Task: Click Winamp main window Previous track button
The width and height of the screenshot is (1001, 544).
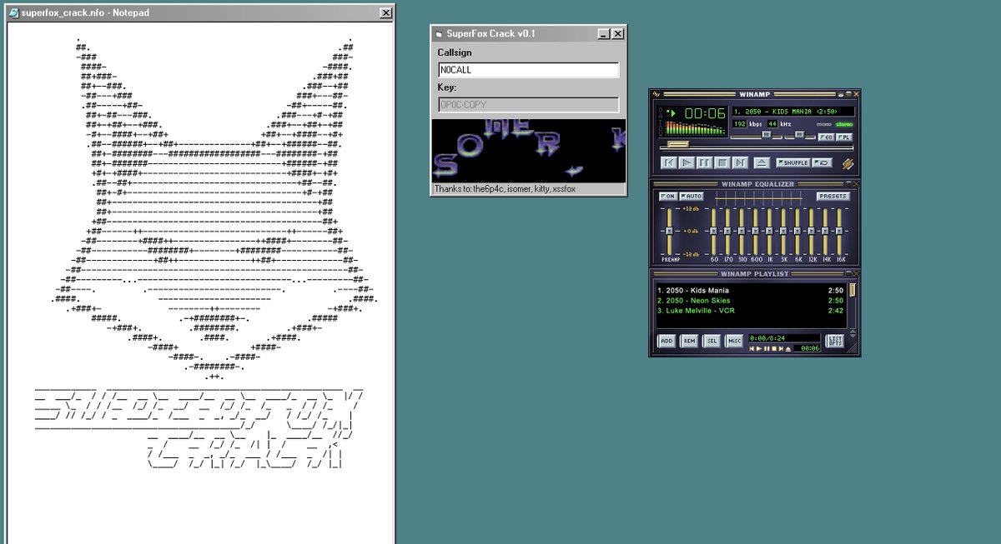Action: 669,162
